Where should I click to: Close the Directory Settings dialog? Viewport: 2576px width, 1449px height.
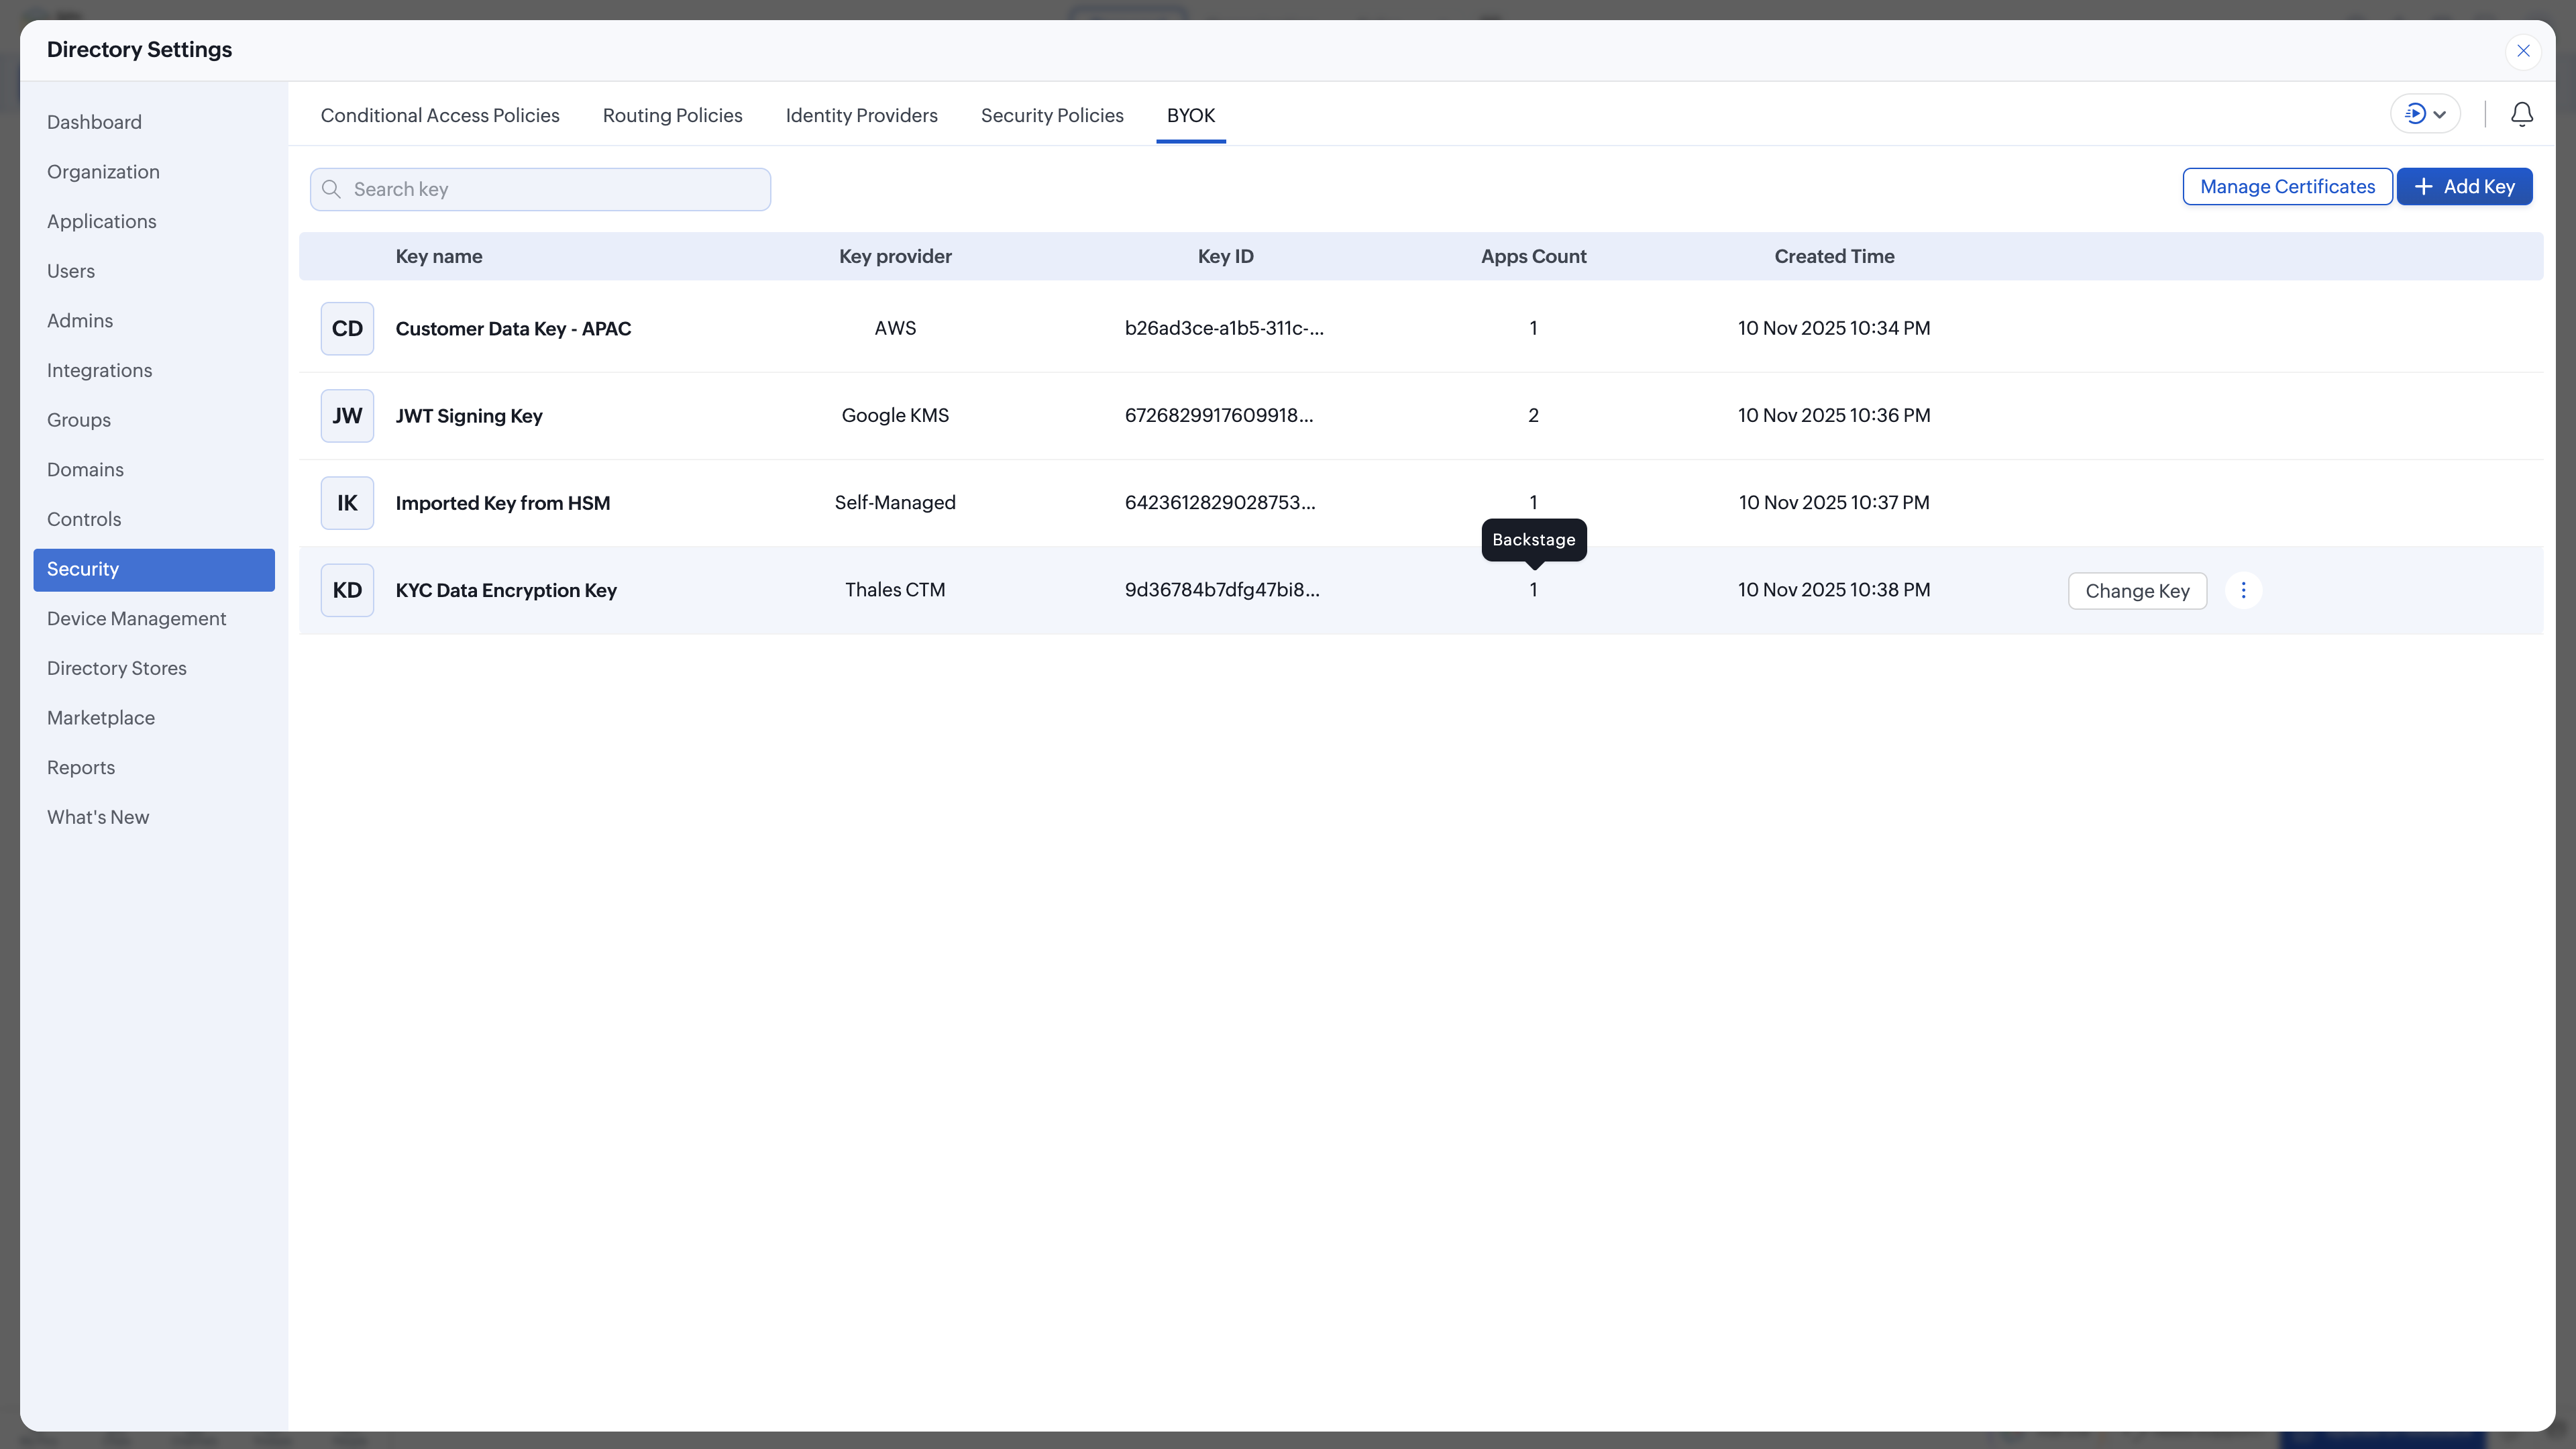coord(2523,51)
